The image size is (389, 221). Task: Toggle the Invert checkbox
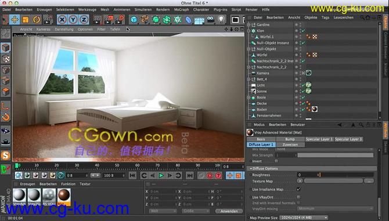(276, 161)
